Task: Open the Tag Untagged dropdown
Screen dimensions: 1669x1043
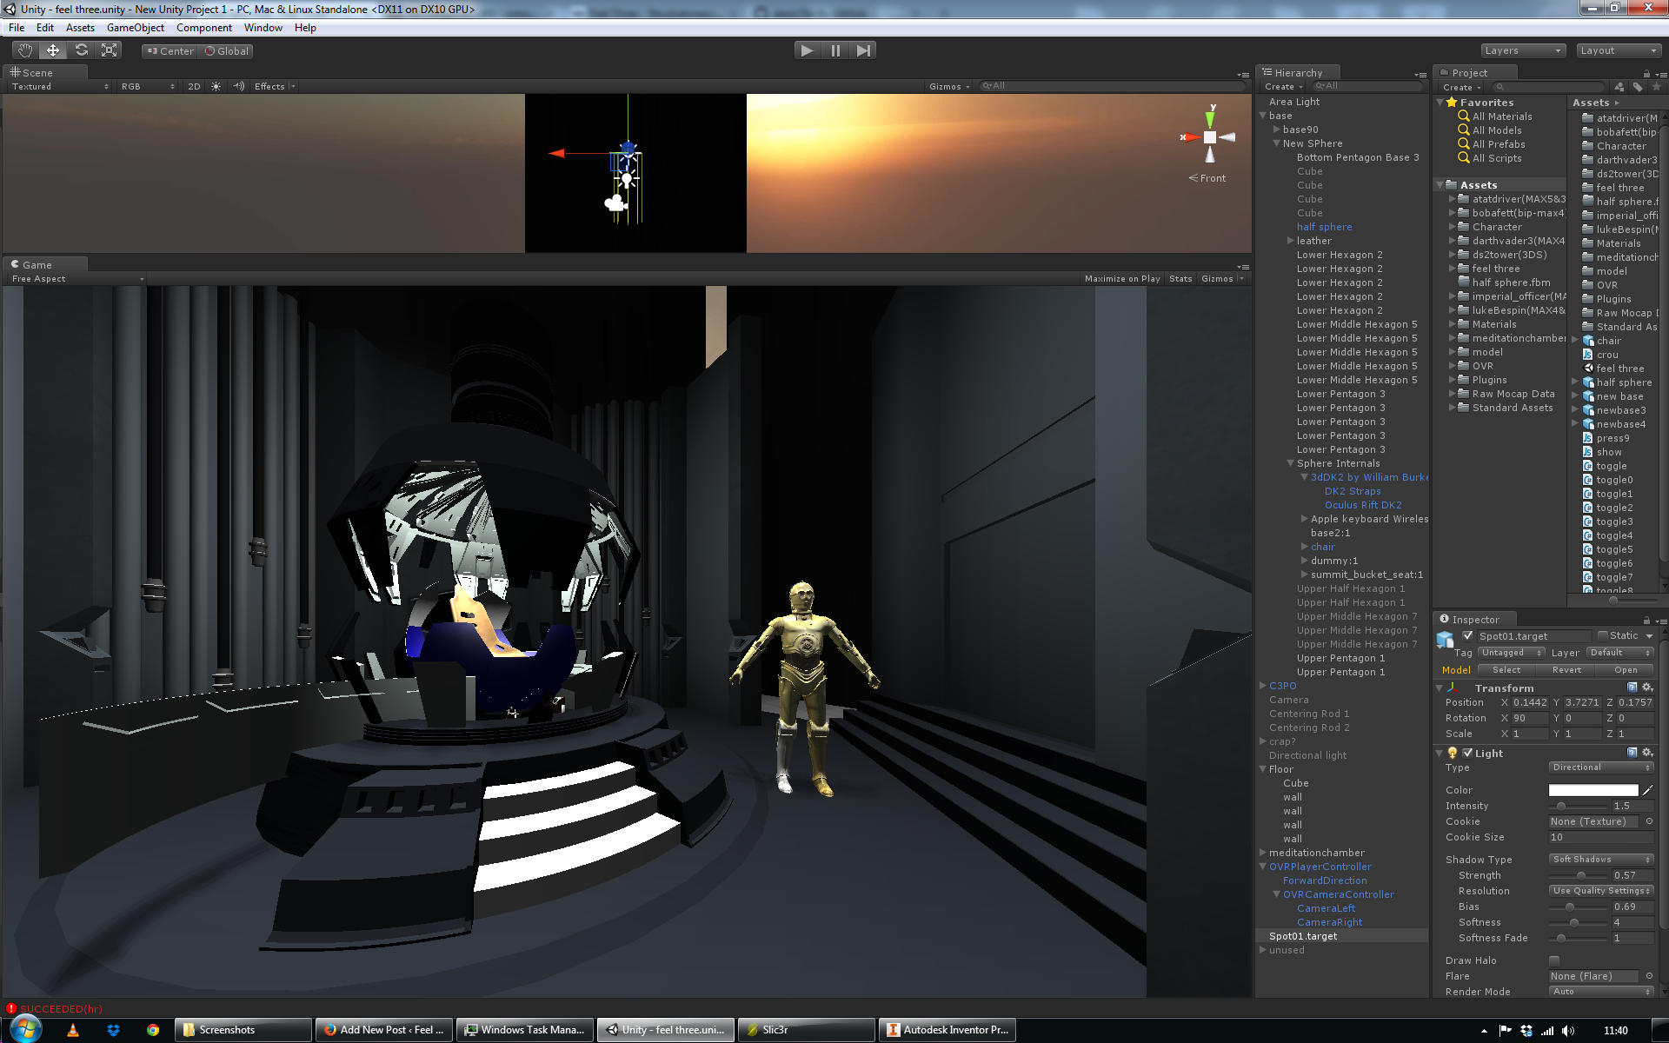Action: coord(1511,653)
